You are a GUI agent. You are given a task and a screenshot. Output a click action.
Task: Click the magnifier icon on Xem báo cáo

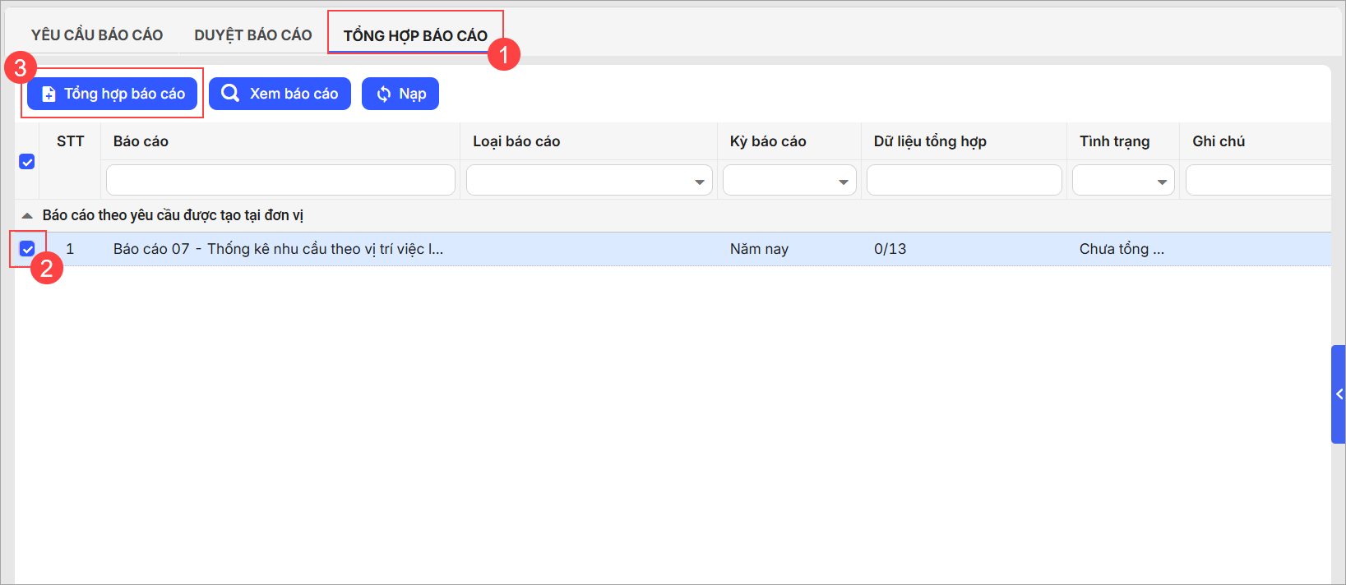coord(230,94)
